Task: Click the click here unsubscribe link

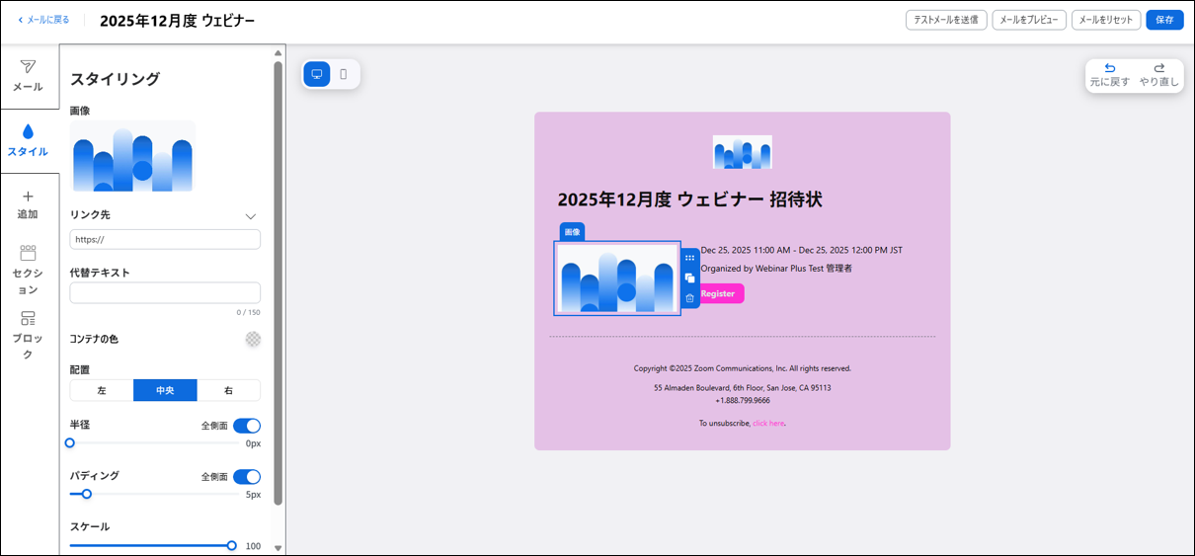Action: point(768,423)
